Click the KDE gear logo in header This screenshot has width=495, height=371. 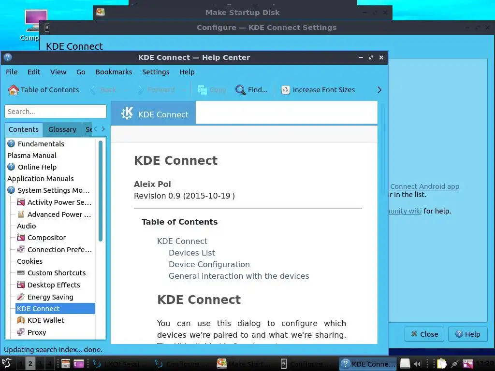[x=127, y=113]
